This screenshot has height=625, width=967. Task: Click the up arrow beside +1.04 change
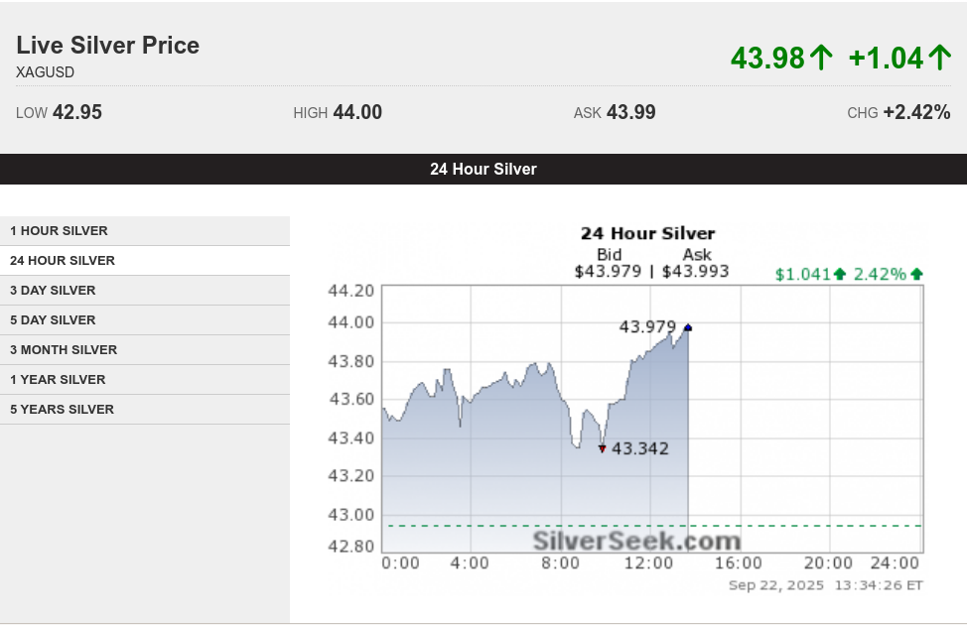coord(939,58)
